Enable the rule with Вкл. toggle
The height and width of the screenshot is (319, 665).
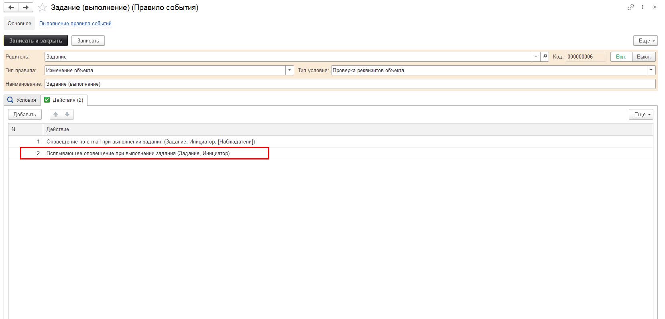621,57
